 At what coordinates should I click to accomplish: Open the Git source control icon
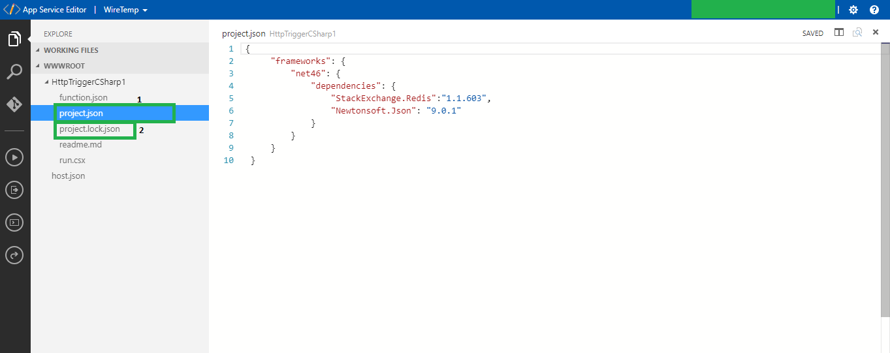(x=14, y=104)
